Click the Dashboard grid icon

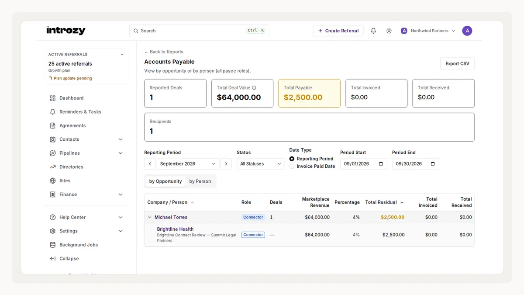(53, 98)
